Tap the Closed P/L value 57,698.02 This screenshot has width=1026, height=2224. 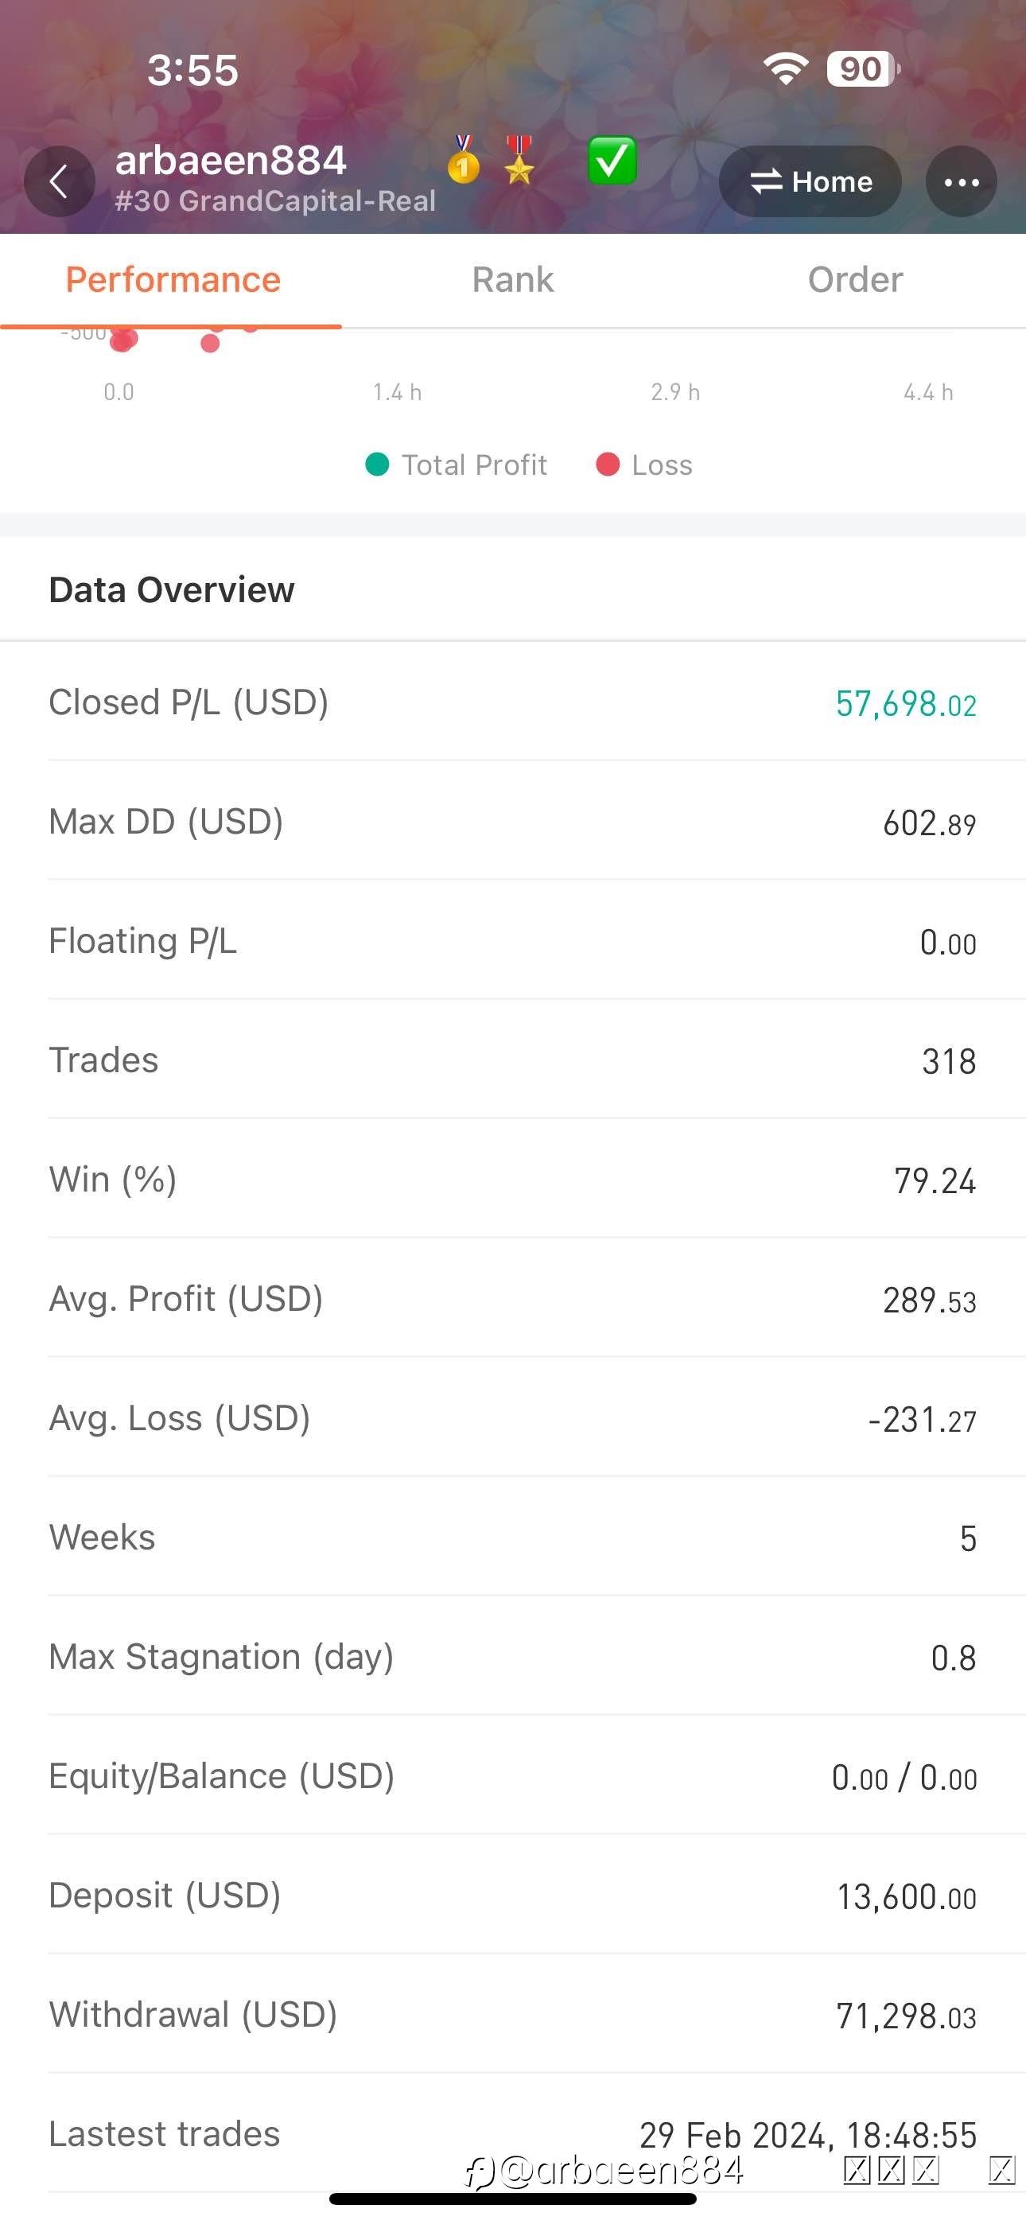[906, 704]
